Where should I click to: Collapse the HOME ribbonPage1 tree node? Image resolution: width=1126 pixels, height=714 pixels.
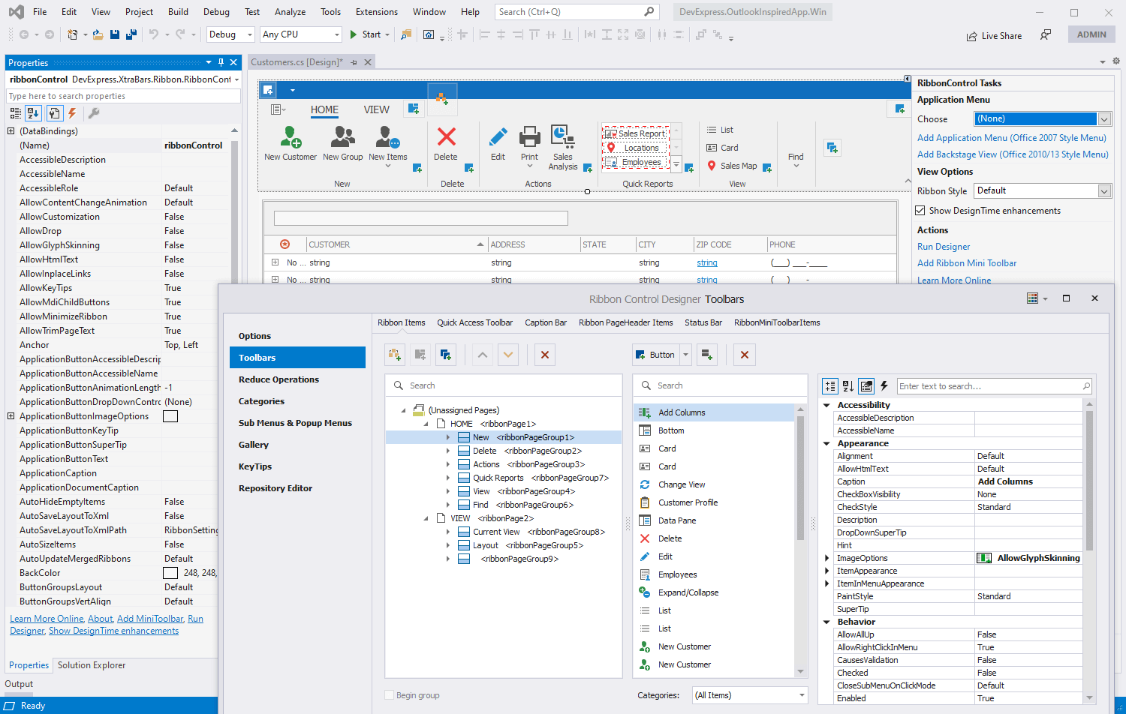[x=426, y=423]
